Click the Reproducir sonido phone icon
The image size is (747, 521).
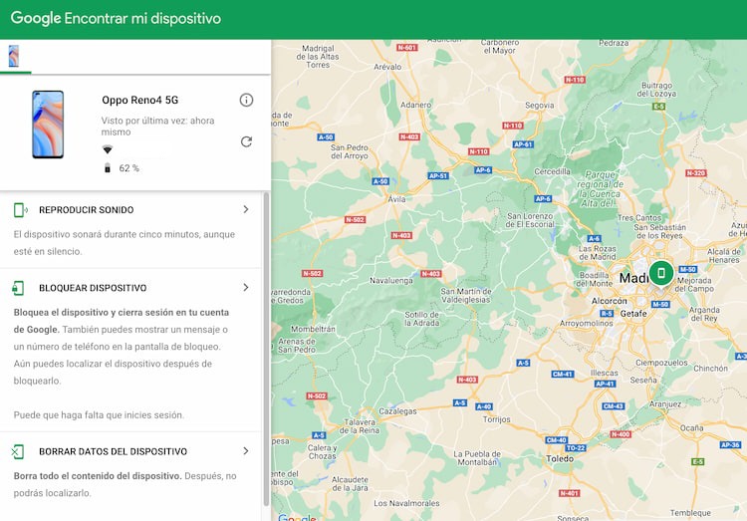(x=20, y=210)
